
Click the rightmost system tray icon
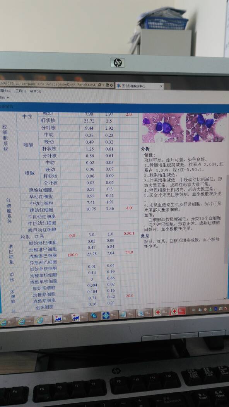[226, 308]
